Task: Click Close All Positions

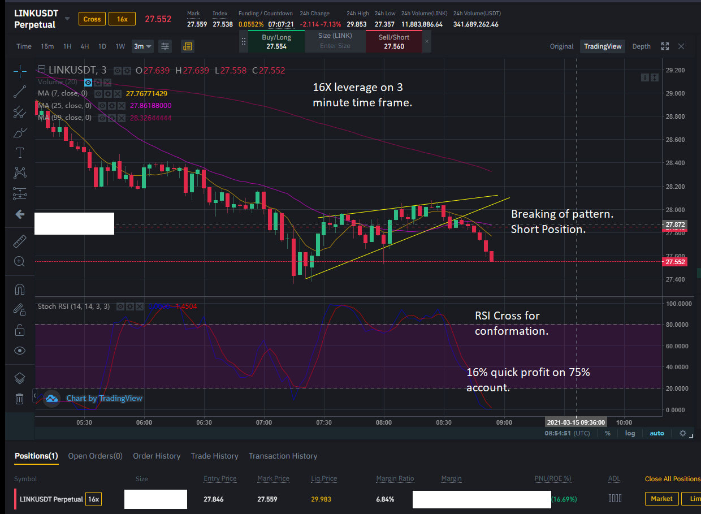Action: click(x=672, y=478)
